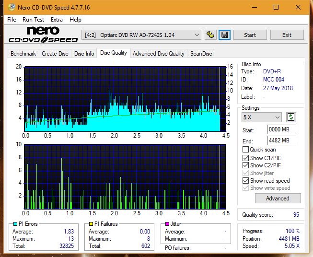Click the PI Failures graph area

click(125, 177)
